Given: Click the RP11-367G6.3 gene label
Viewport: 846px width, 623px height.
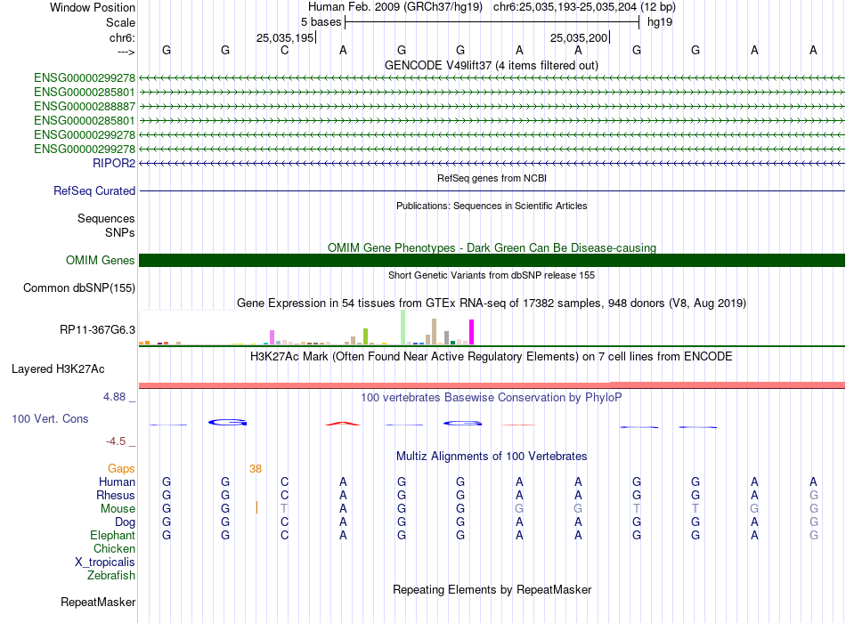Looking at the screenshot, I should pos(97,329).
